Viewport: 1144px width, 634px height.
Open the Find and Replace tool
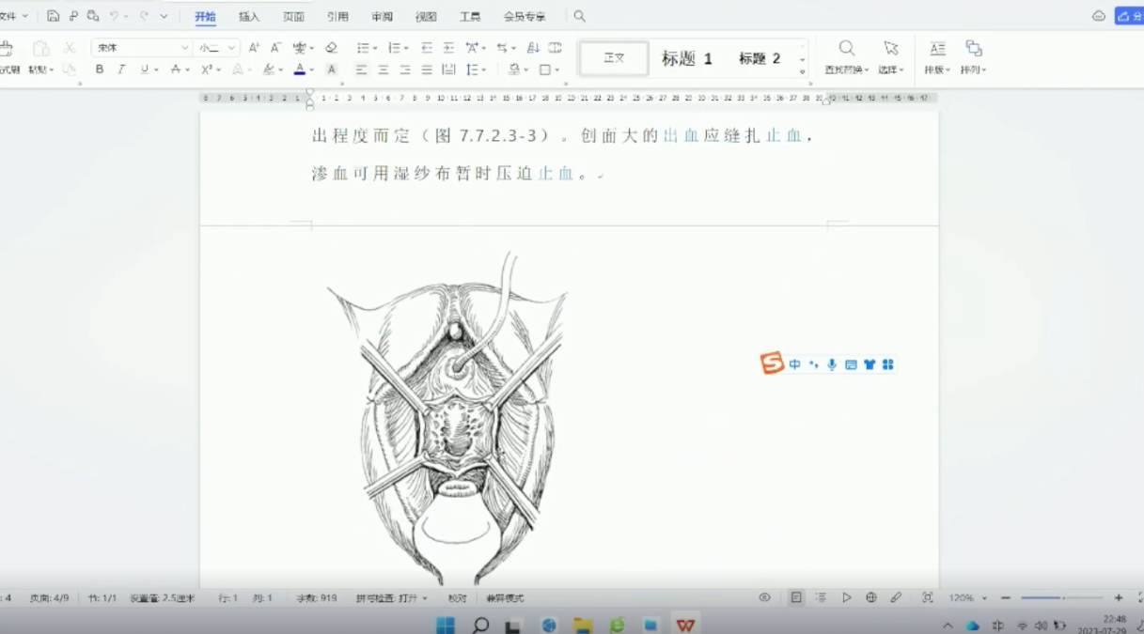pos(846,56)
